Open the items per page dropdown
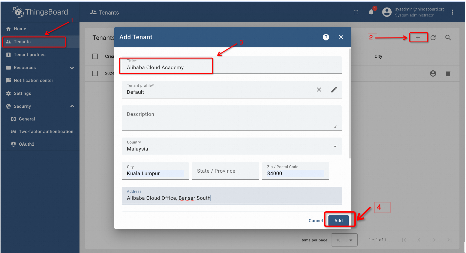466x253 pixels. pyautogui.click(x=344, y=240)
